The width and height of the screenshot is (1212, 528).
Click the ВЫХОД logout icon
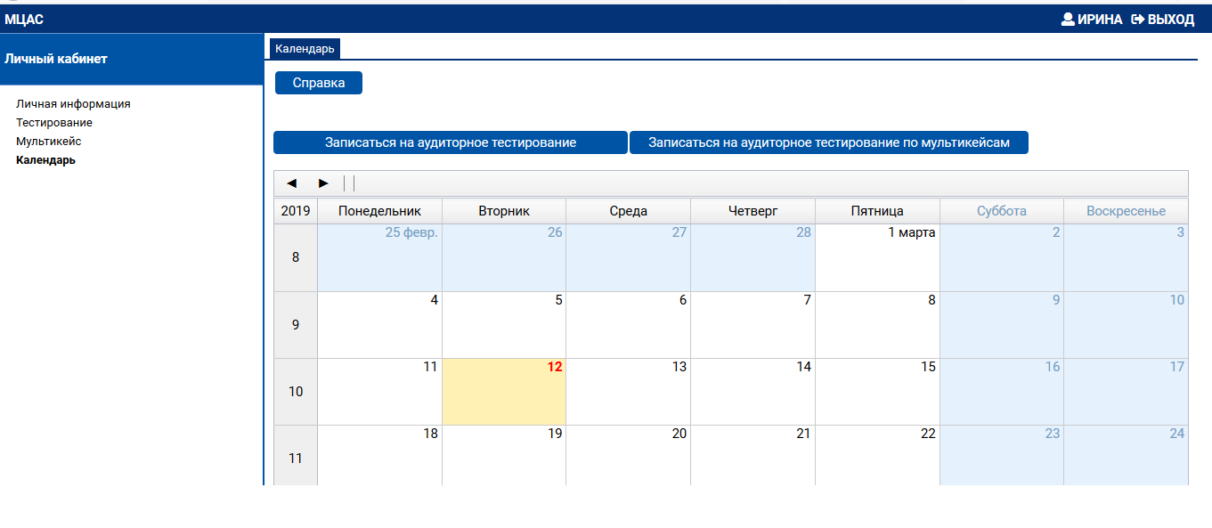coord(1137,20)
